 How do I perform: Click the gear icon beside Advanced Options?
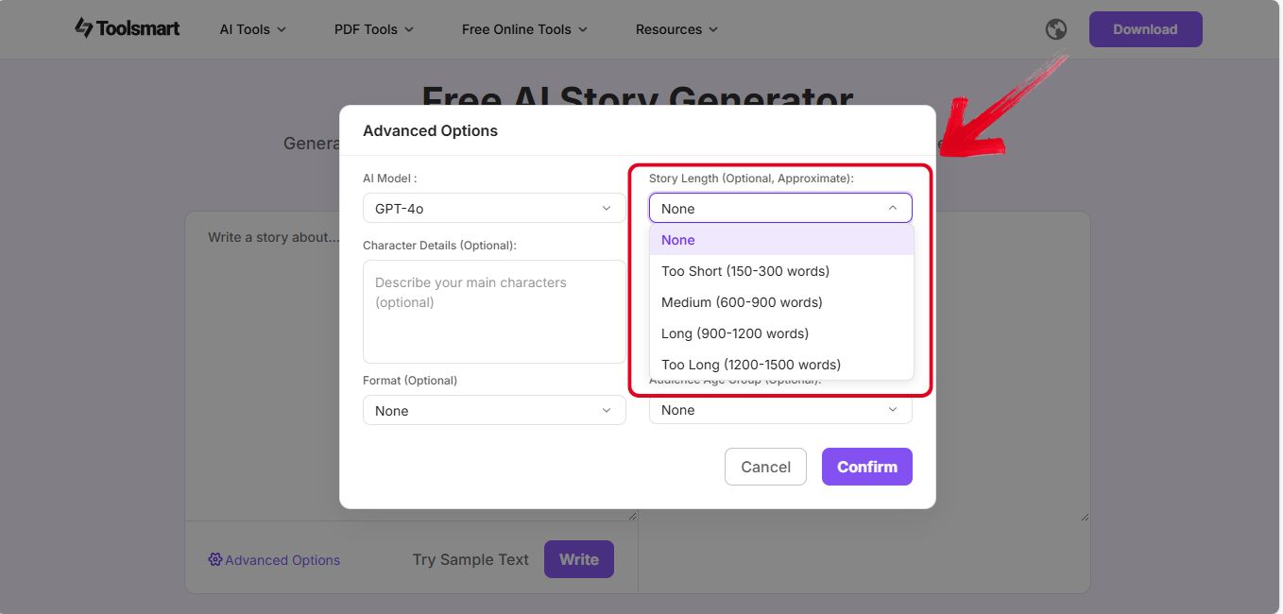[x=214, y=559]
